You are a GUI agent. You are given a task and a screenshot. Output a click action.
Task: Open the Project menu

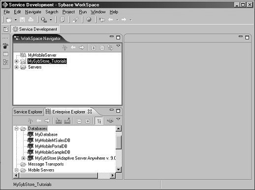point(68,12)
